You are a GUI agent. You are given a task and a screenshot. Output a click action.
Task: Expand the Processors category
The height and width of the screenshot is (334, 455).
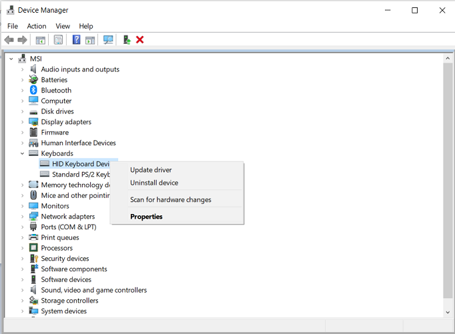(x=22, y=248)
